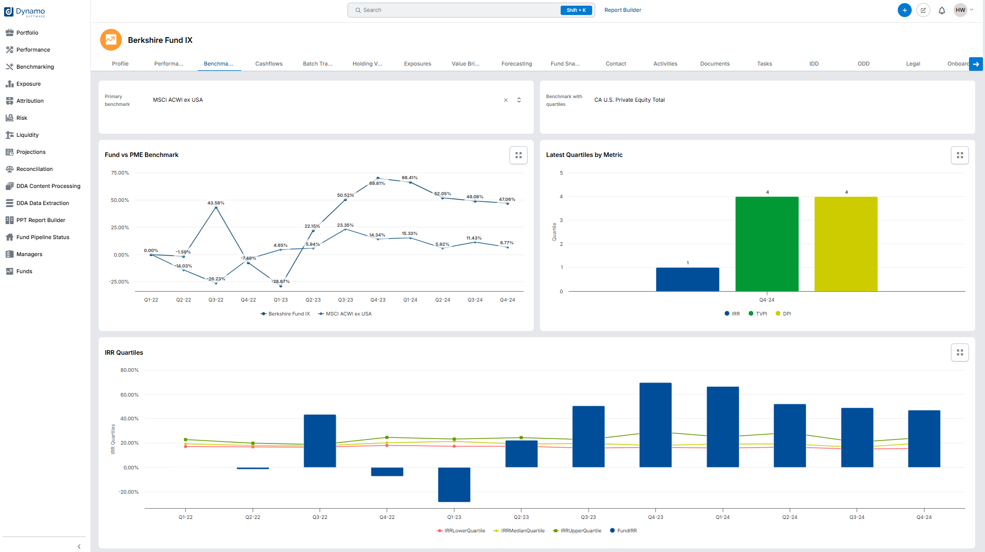This screenshot has height=552, width=985.
Task: Click the yellow DPI bar
Action: (x=846, y=244)
